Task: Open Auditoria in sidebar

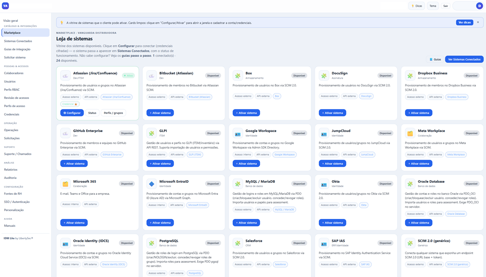Action: (25, 178)
